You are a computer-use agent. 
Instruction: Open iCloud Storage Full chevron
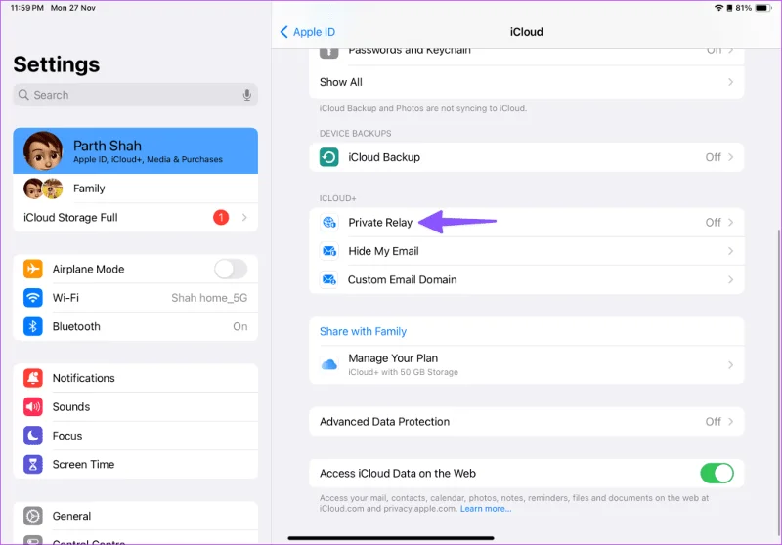pyautogui.click(x=244, y=217)
